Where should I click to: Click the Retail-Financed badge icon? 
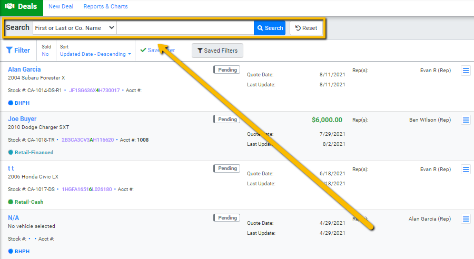click(x=11, y=153)
